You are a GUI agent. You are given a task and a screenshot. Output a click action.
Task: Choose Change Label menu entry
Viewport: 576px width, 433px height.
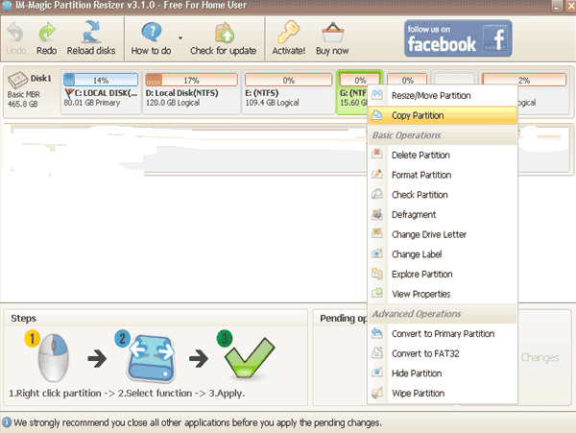click(443, 254)
